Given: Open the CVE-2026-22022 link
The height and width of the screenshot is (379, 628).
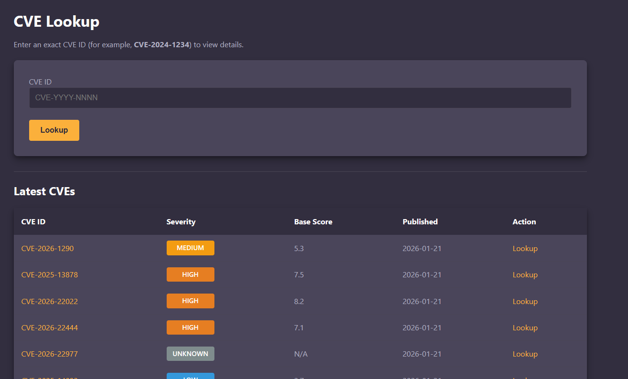Looking at the screenshot, I should tap(49, 302).
